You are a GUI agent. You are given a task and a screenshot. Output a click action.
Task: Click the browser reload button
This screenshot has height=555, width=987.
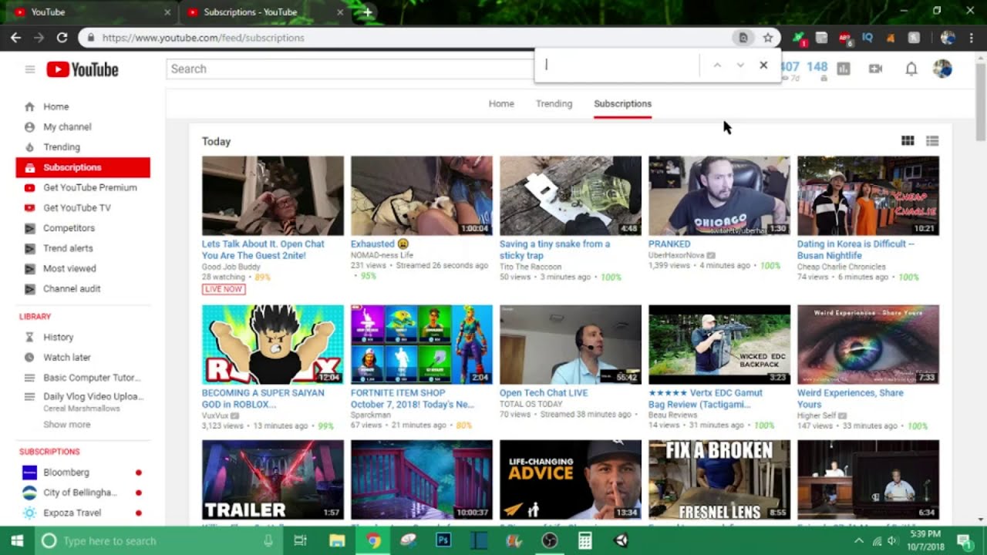62,37
